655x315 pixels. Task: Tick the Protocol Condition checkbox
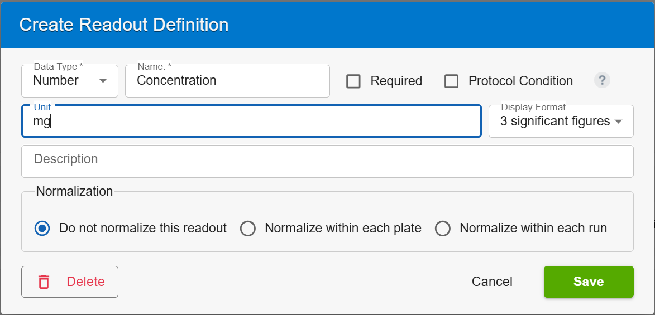(x=451, y=81)
